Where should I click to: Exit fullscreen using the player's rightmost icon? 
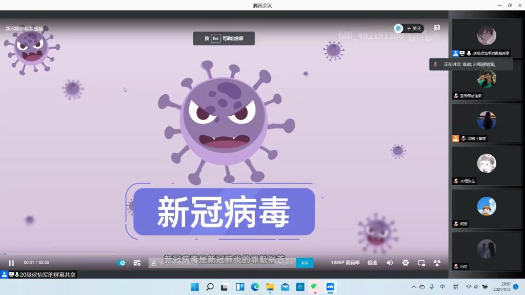437,263
